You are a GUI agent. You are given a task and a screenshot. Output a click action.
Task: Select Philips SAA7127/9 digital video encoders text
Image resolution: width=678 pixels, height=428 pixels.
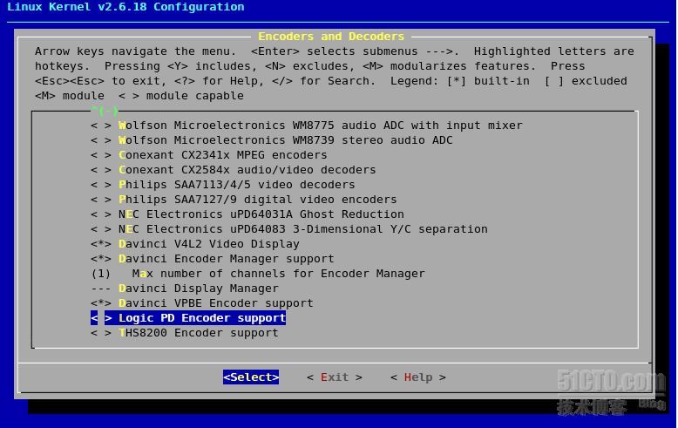(x=257, y=200)
